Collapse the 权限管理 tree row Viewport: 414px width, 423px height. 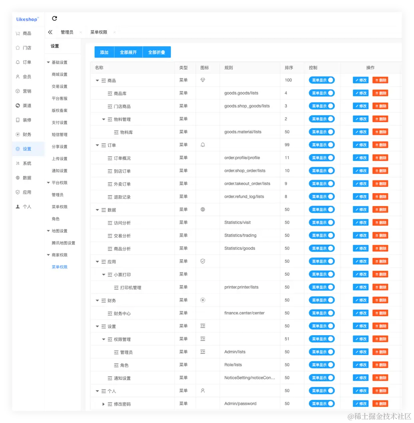click(x=103, y=339)
